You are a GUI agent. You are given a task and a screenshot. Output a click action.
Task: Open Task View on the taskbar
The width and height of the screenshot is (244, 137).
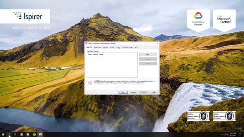click(15, 134)
